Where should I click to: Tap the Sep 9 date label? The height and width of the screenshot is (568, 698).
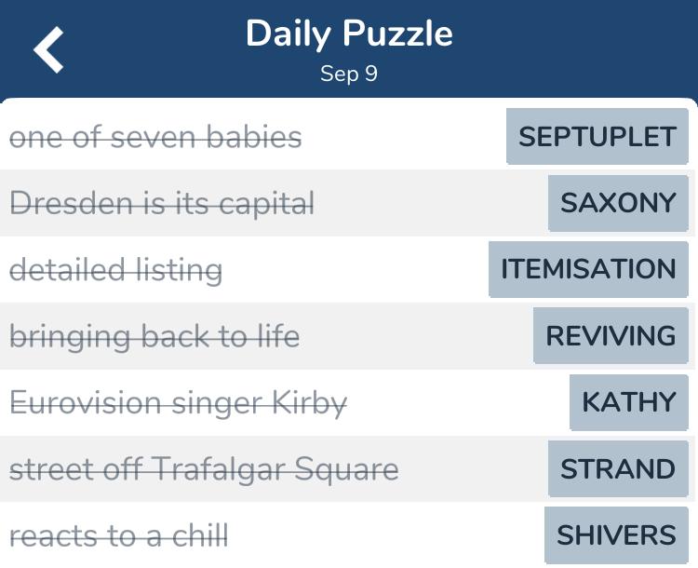(x=349, y=74)
